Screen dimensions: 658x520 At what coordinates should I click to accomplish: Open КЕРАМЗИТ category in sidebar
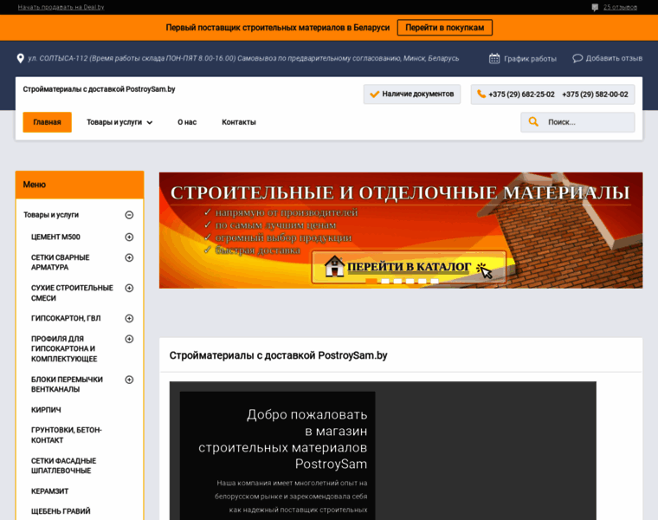tap(49, 491)
